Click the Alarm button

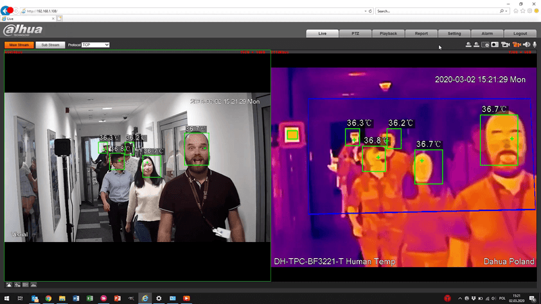487,33
